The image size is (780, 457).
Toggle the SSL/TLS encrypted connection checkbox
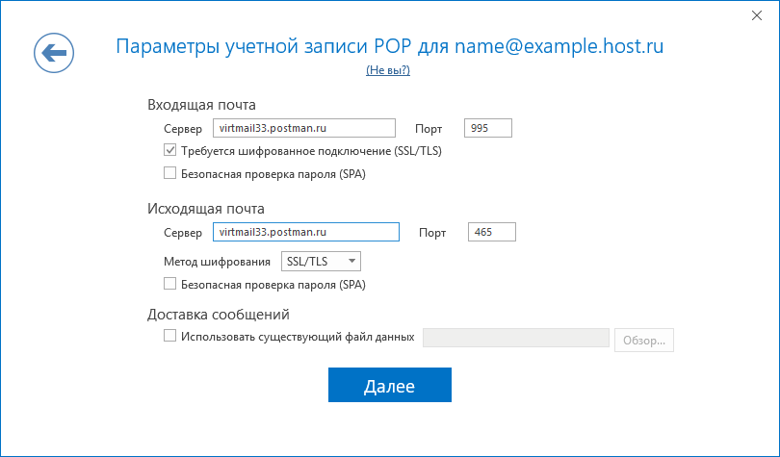point(170,150)
